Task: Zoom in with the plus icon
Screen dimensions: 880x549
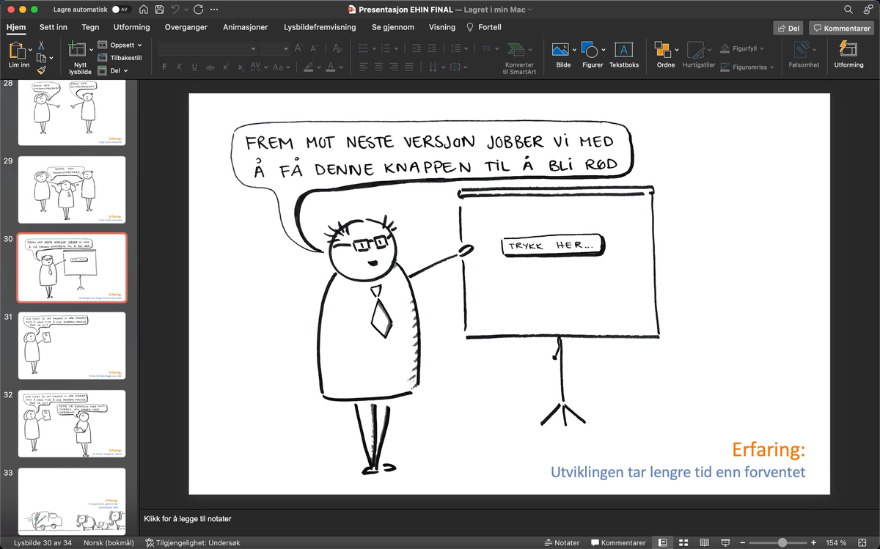Action: click(x=813, y=542)
